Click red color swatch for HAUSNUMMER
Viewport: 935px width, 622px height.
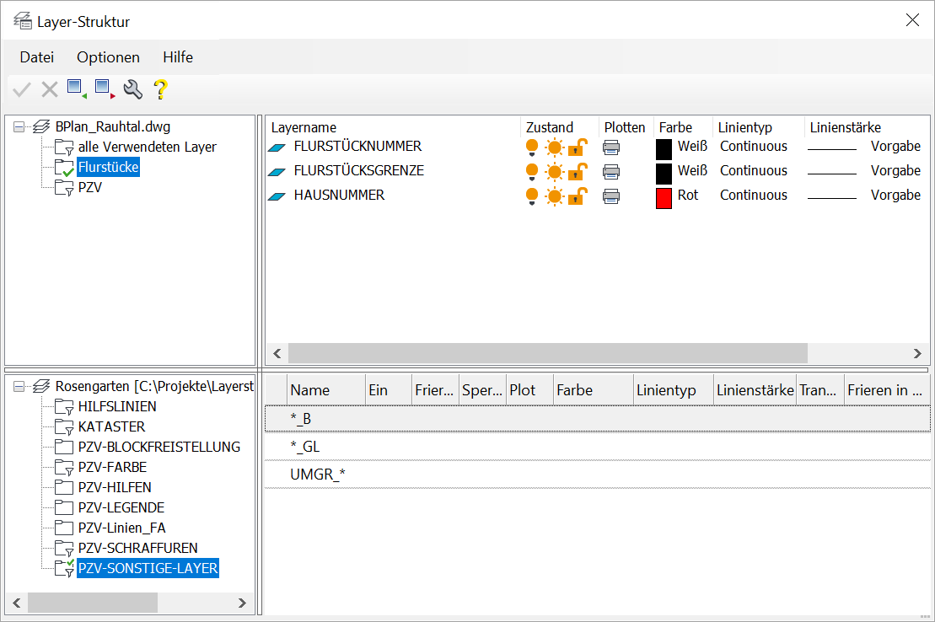click(x=664, y=198)
